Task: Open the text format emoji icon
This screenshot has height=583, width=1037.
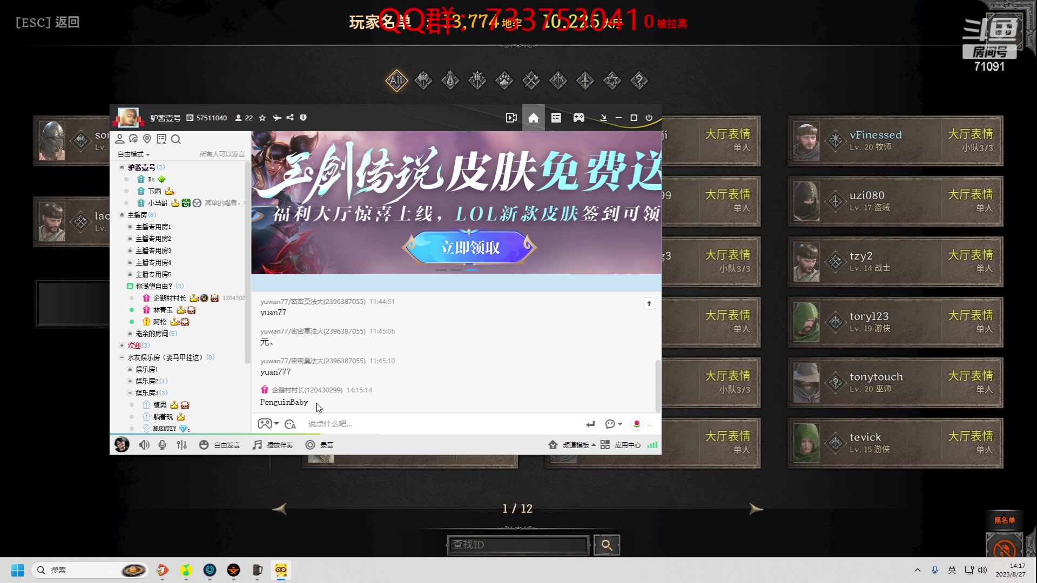Action: click(290, 424)
